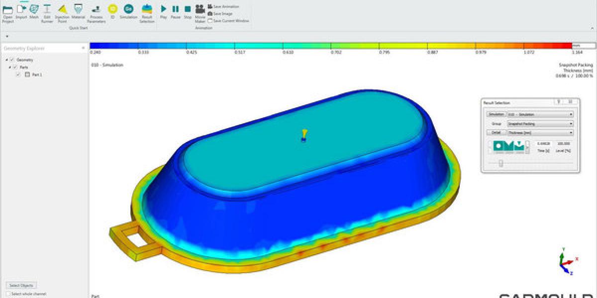Click the Result Selection ribbon icon
Screen dimensions: 597x298
(x=147, y=10)
